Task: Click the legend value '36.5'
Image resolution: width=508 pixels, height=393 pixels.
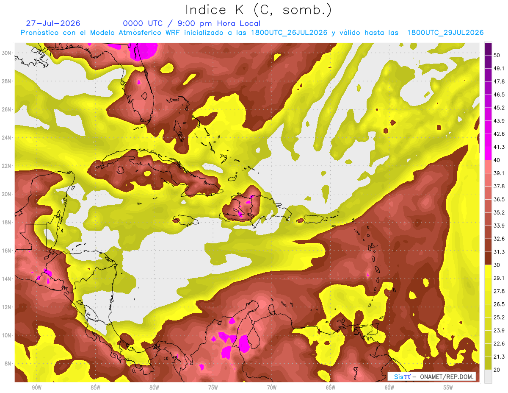Action: click(499, 199)
